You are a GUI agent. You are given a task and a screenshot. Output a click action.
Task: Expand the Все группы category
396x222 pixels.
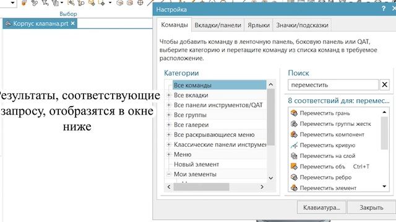tap(169, 115)
